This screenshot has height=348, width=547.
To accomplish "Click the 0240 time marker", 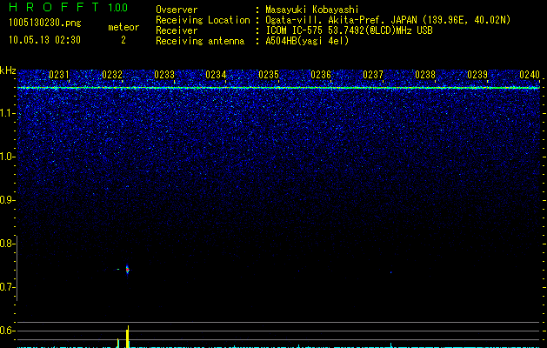I will [x=530, y=75].
